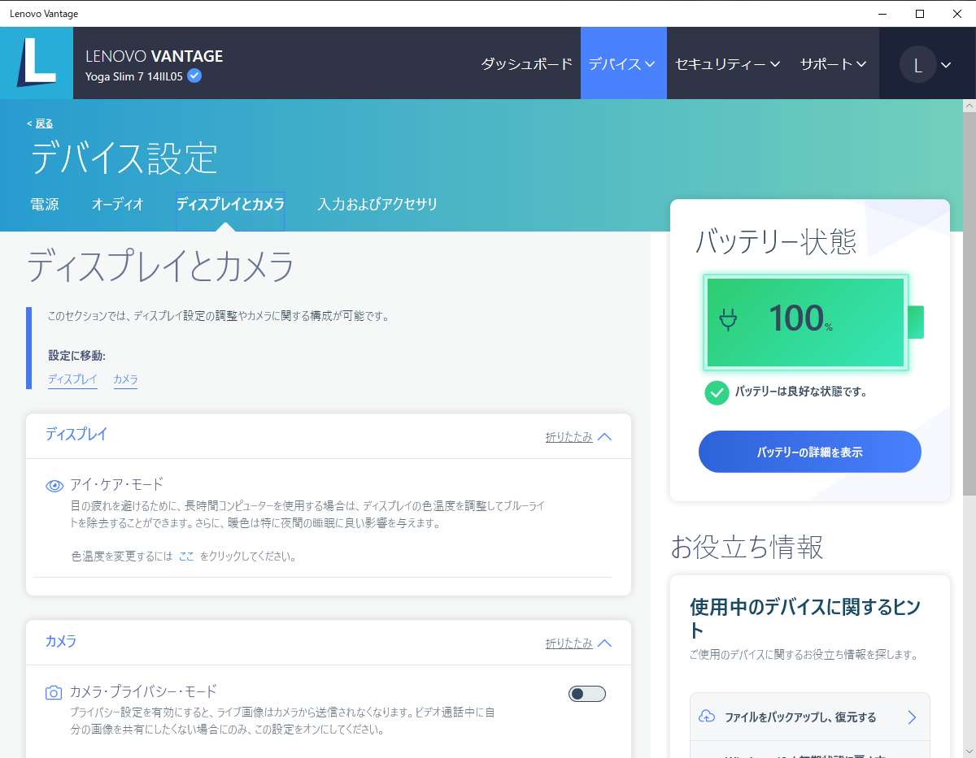Click the power plug icon in battery gauge

[x=728, y=320]
